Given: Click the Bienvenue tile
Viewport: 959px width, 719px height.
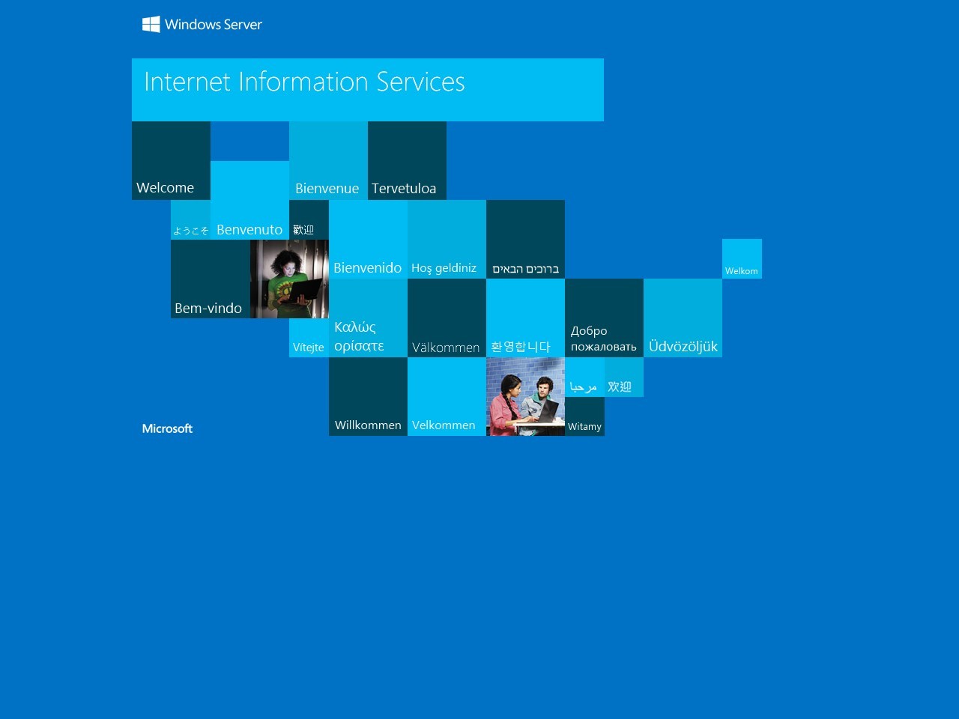Looking at the screenshot, I should [328, 161].
